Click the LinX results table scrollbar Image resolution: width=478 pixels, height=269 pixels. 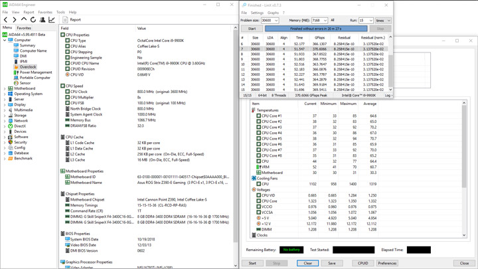click(x=390, y=64)
